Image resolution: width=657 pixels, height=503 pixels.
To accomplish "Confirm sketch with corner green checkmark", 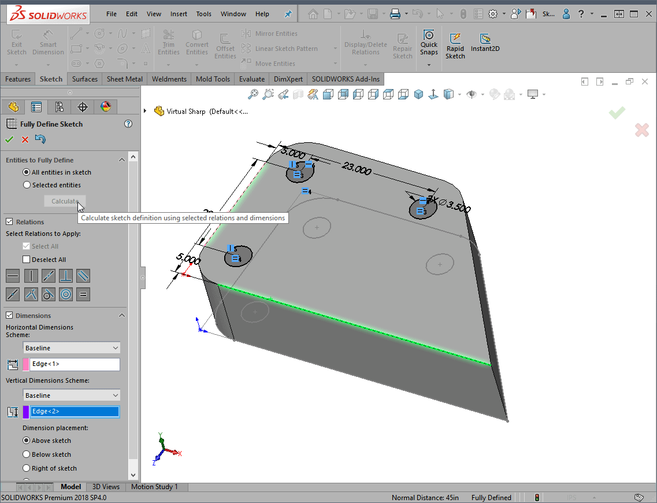I will pyautogui.click(x=617, y=112).
